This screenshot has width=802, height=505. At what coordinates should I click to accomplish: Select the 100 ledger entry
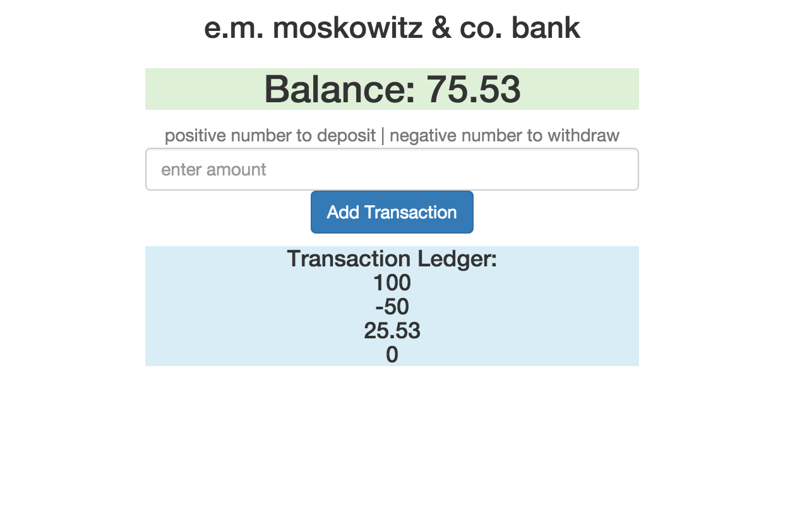(392, 283)
